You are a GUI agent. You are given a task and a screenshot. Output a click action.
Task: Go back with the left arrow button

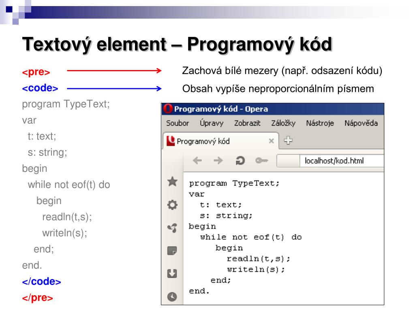197,160
